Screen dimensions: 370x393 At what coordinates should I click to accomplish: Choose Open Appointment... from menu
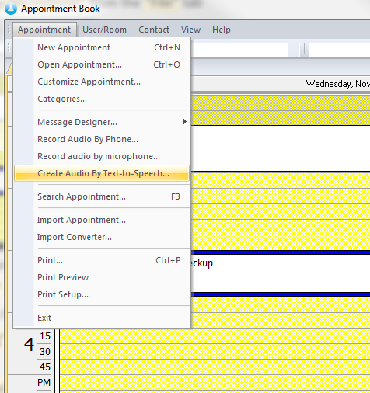point(102,64)
